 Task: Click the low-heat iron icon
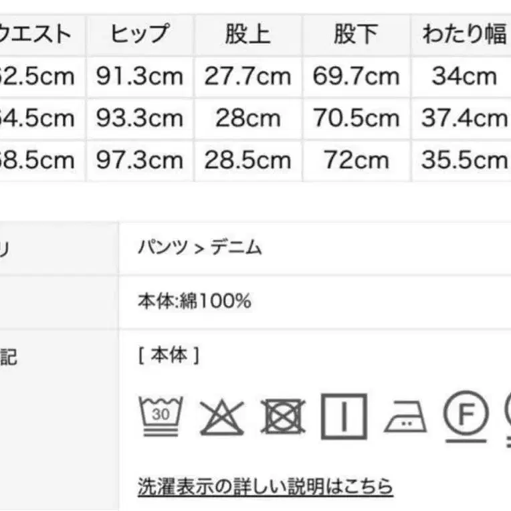405,418
